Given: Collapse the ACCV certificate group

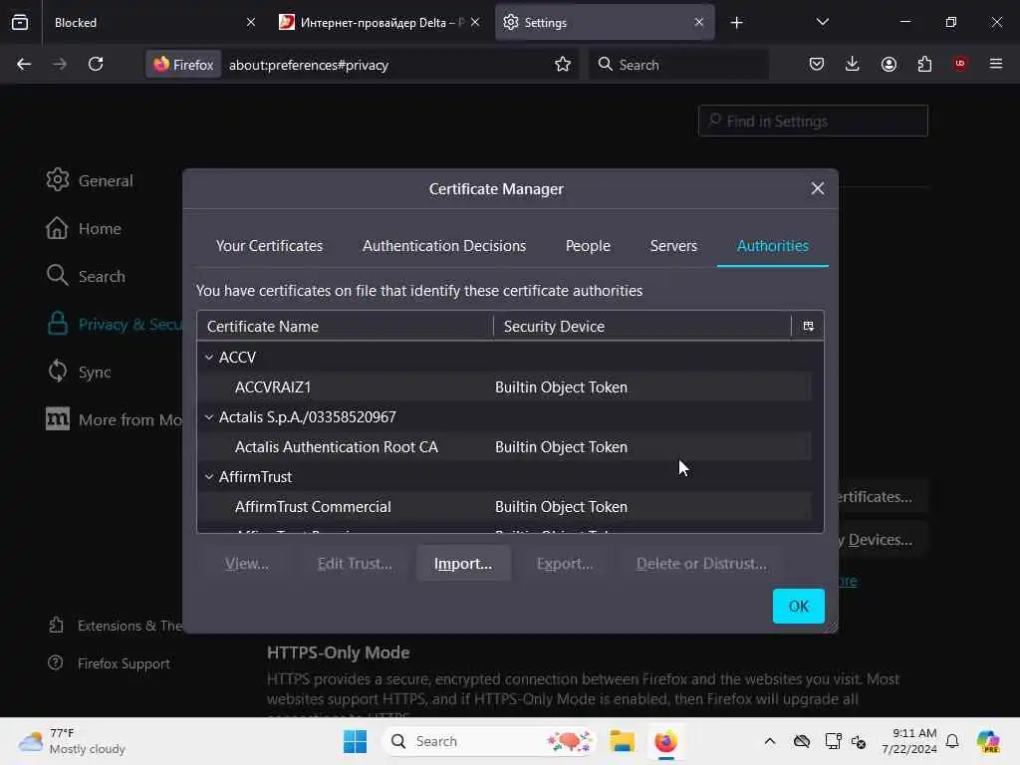Looking at the screenshot, I should click(209, 358).
